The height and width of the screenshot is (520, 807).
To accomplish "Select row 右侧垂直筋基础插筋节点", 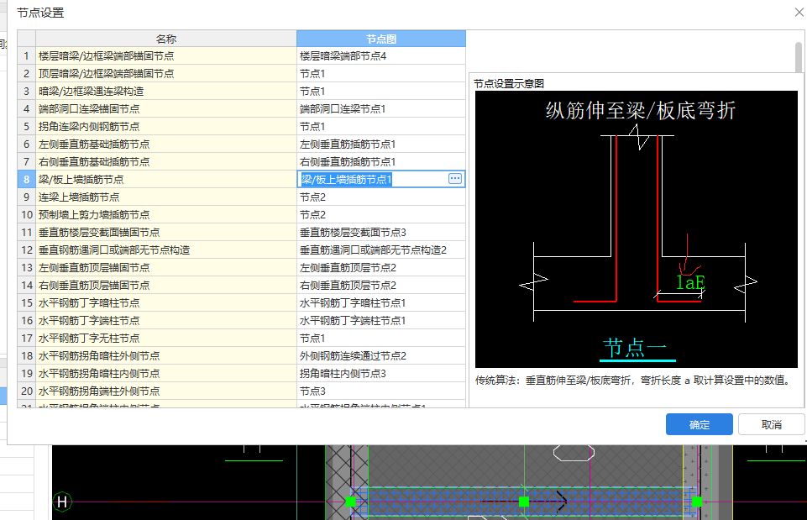I will pos(165,161).
